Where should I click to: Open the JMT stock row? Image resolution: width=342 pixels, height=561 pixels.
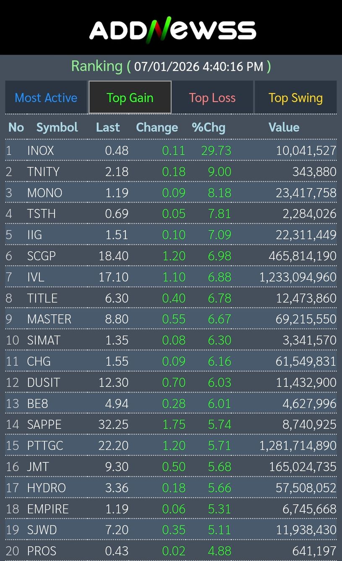pyautogui.click(x=38, y=467)
